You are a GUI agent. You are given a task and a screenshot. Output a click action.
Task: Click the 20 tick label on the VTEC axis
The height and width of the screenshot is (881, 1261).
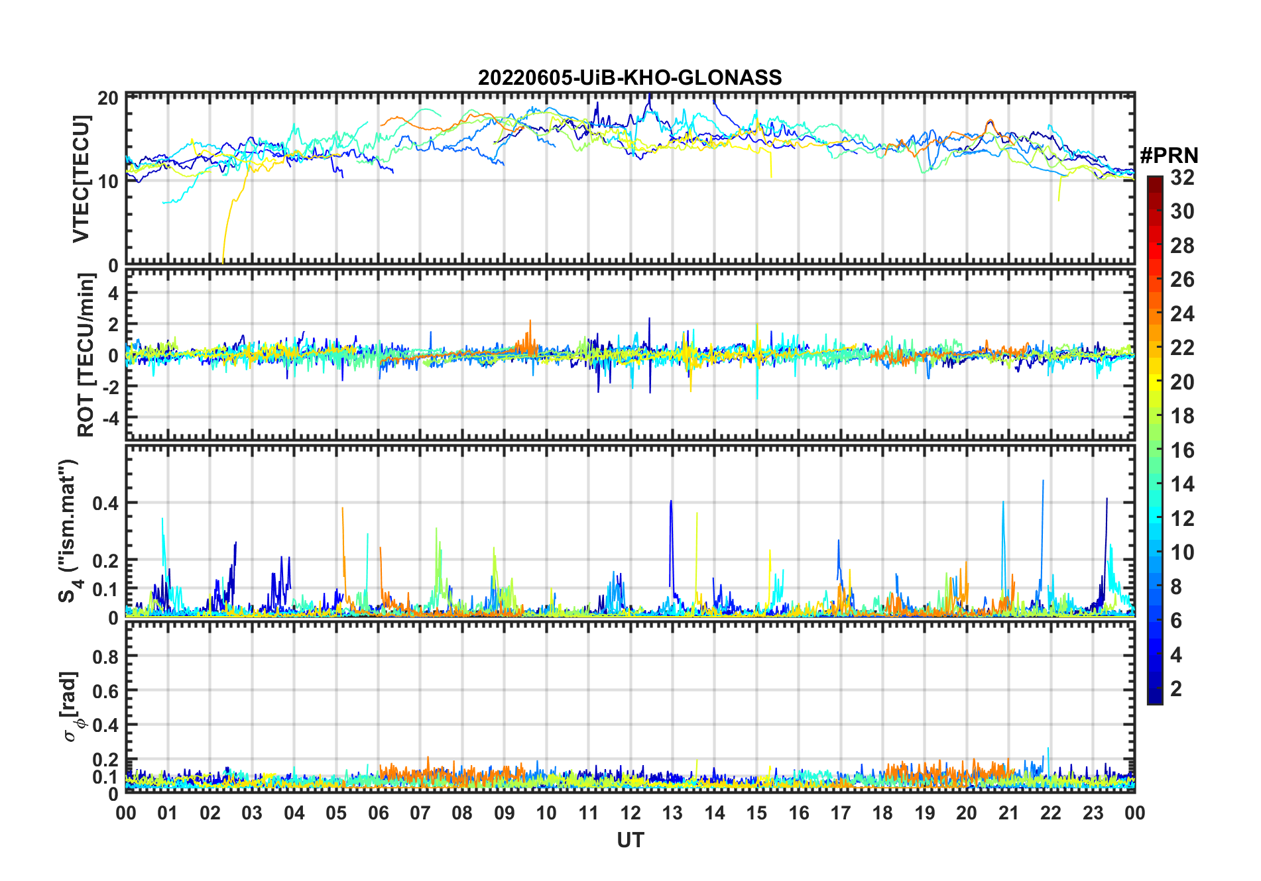(x=108, y=98)
